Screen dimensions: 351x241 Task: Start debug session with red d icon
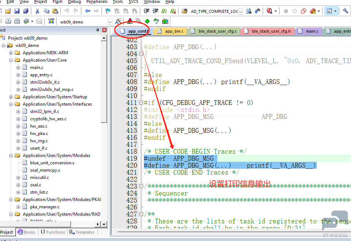pos(270,11)
